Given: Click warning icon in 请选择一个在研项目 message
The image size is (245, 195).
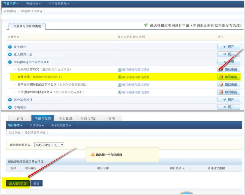Looking at the screenshot, I should tap(93, 154).
